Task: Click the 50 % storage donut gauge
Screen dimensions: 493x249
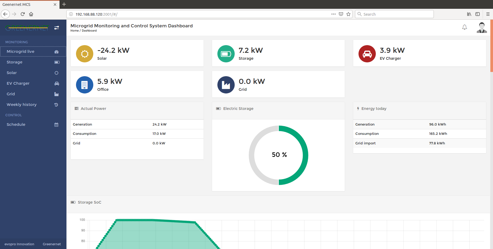Action: click(x=279, y=155)
